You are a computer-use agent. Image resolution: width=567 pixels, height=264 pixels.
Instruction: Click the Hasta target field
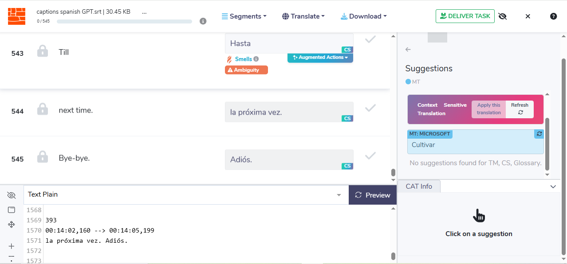(289, 43)
